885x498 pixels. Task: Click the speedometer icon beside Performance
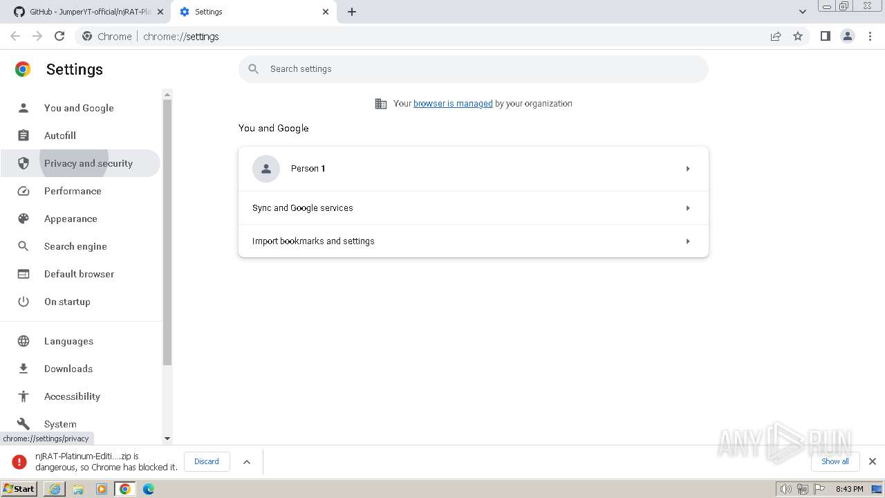pos(24,191)
